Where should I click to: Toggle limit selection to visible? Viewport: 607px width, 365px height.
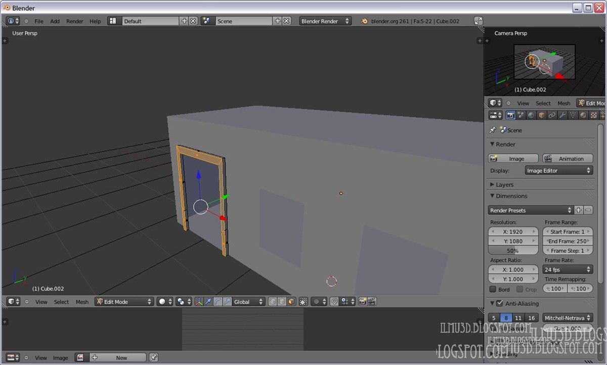[303, 302]
